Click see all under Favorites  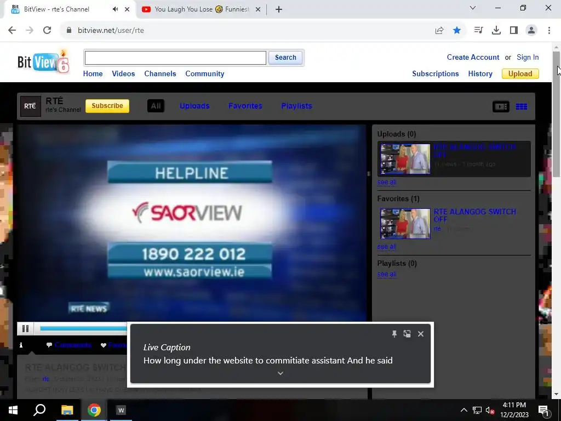(x=386, y=247)
